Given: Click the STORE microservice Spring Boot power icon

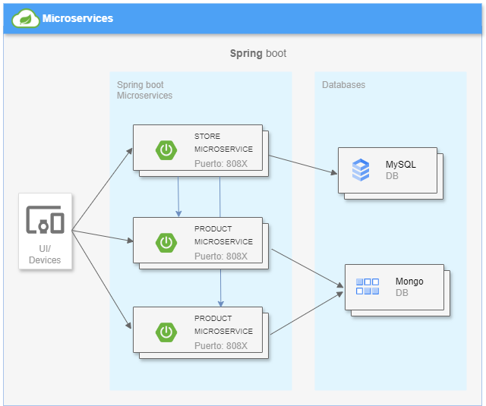Looking at the screenshot, I should pos(166,150).
